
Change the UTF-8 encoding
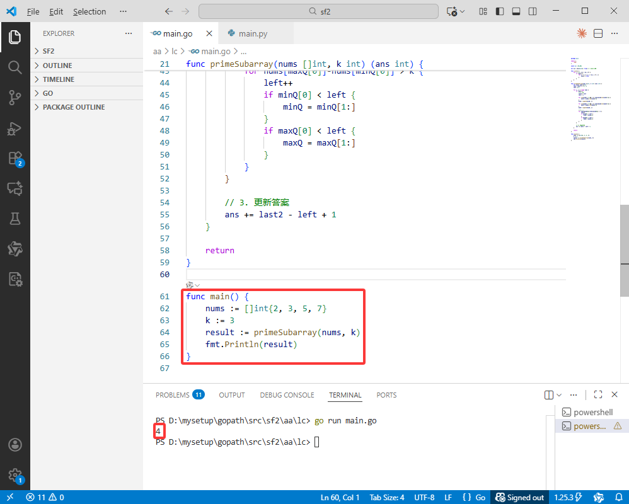click(x=424, y=497)
